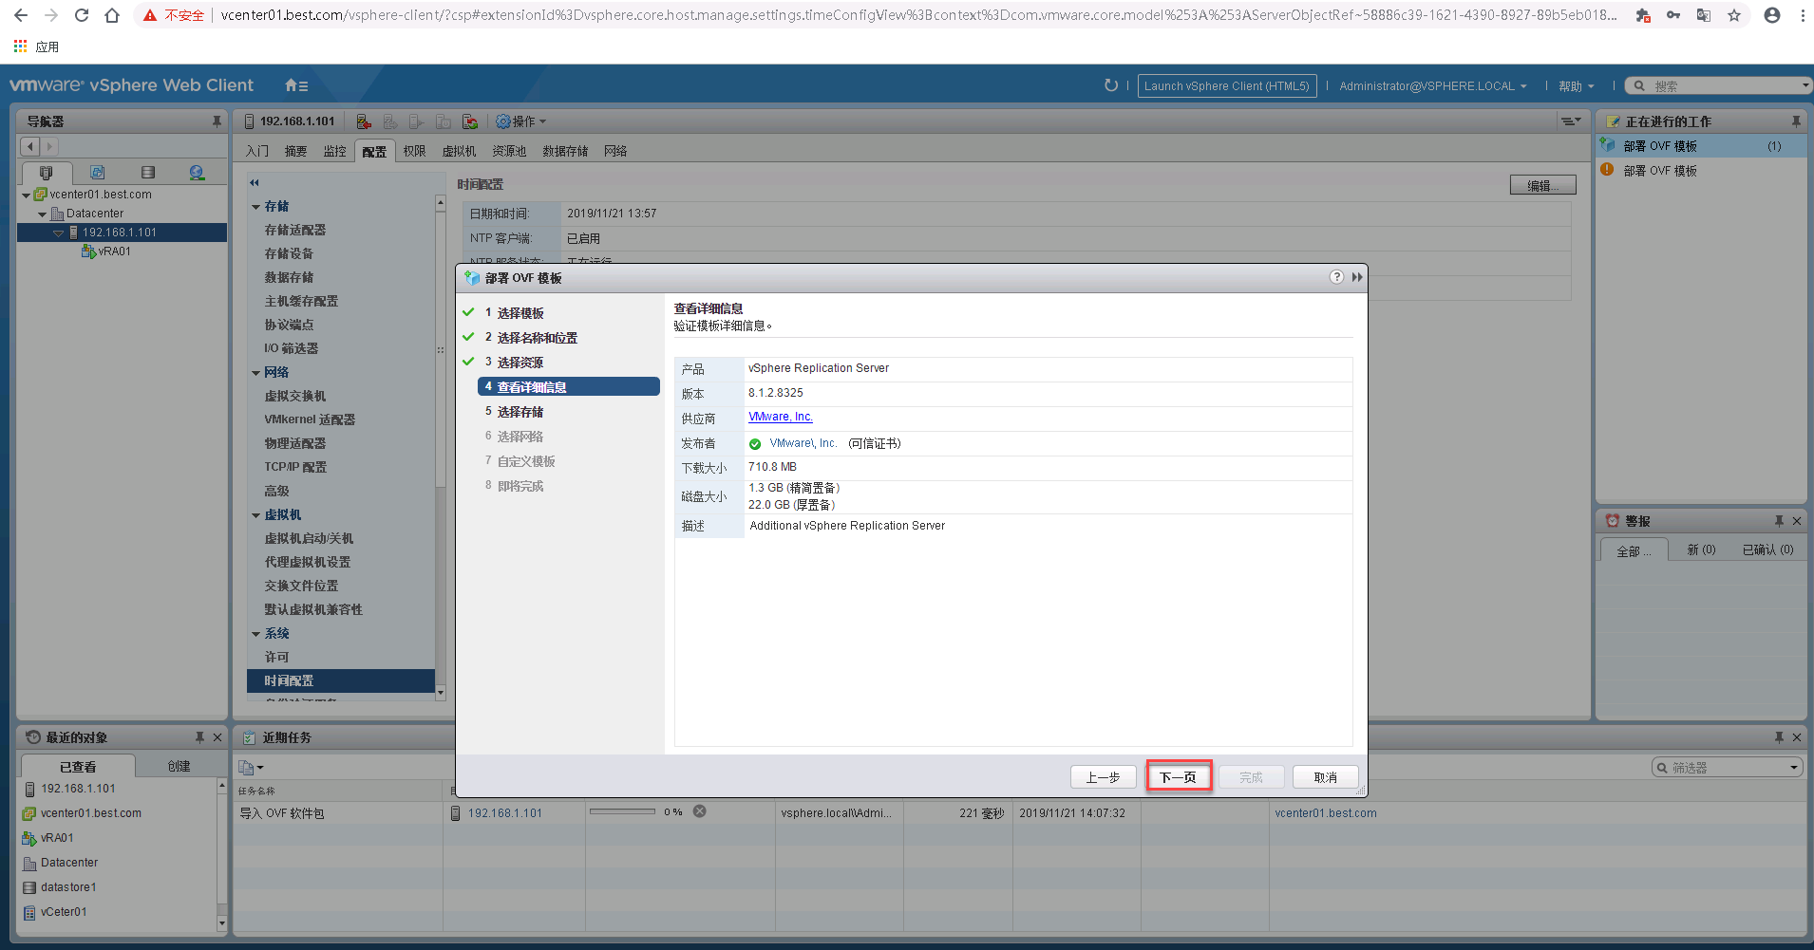Open the Chrome translate icon
This screenshot has height=950, width=1814.
(x=1704, y=15)
